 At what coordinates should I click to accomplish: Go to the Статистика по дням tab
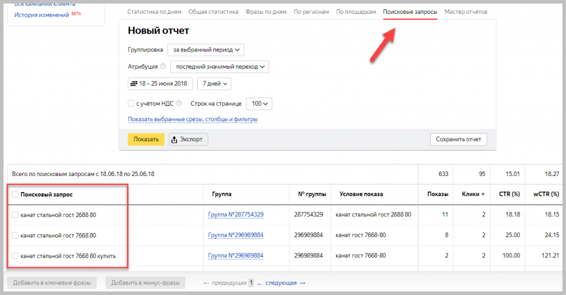click(155, 12)
